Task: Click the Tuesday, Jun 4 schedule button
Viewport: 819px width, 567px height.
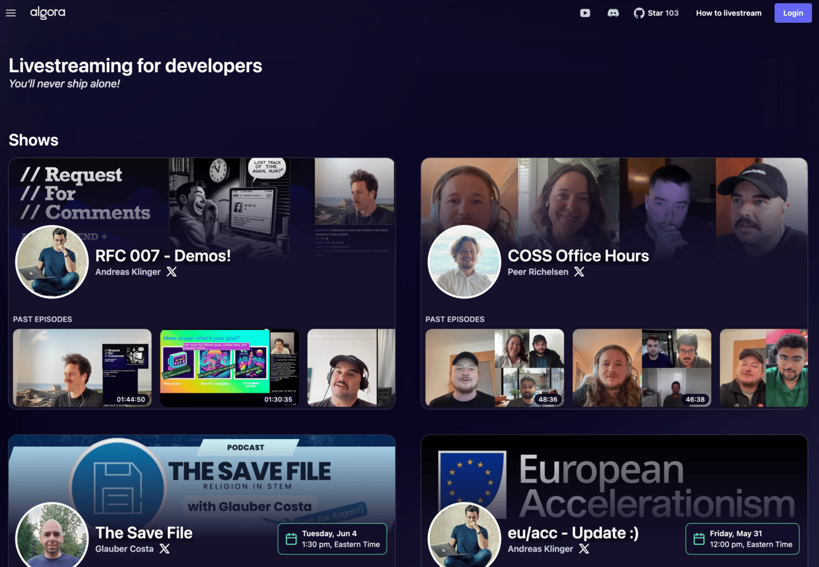Action: 332,539
